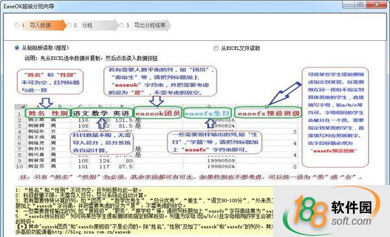Go to wizard step 2 分班

[93, 25]
